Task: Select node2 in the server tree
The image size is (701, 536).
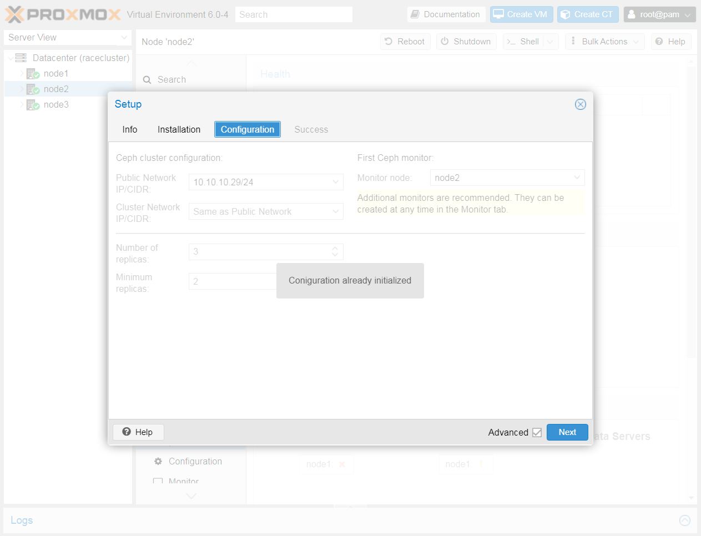Action: (x=56, y=89)
